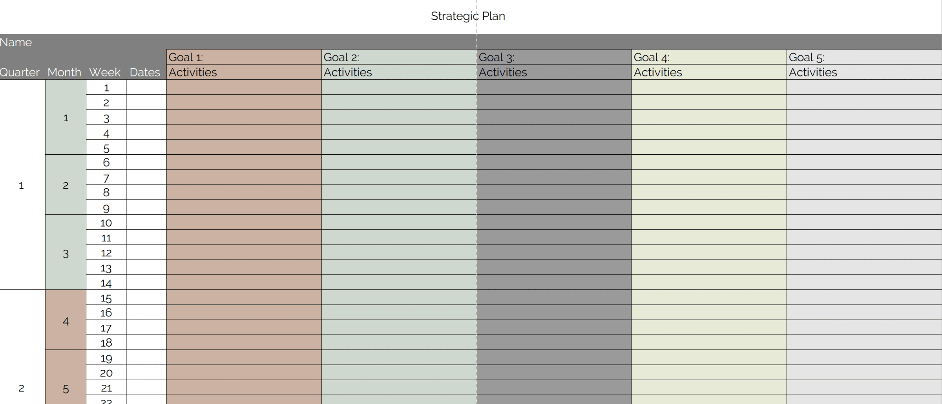Click the Month column header
Viewport: 942px width, 404px height.
click(x=64, y=72)
